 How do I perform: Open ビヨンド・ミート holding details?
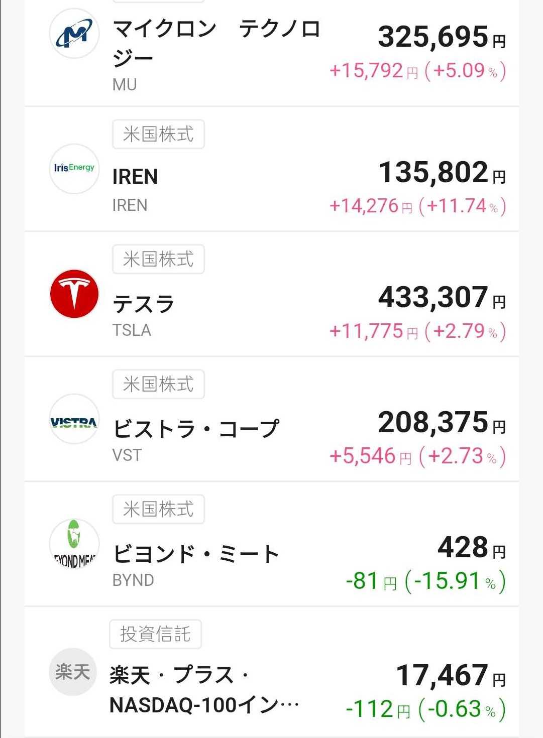(196, 554)
